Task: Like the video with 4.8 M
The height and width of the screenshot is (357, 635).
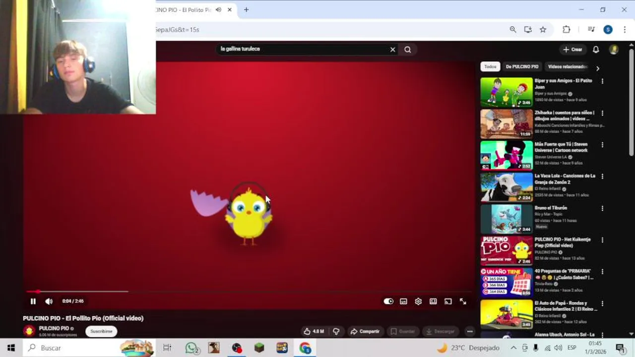Action: click(x=314, y=331)
